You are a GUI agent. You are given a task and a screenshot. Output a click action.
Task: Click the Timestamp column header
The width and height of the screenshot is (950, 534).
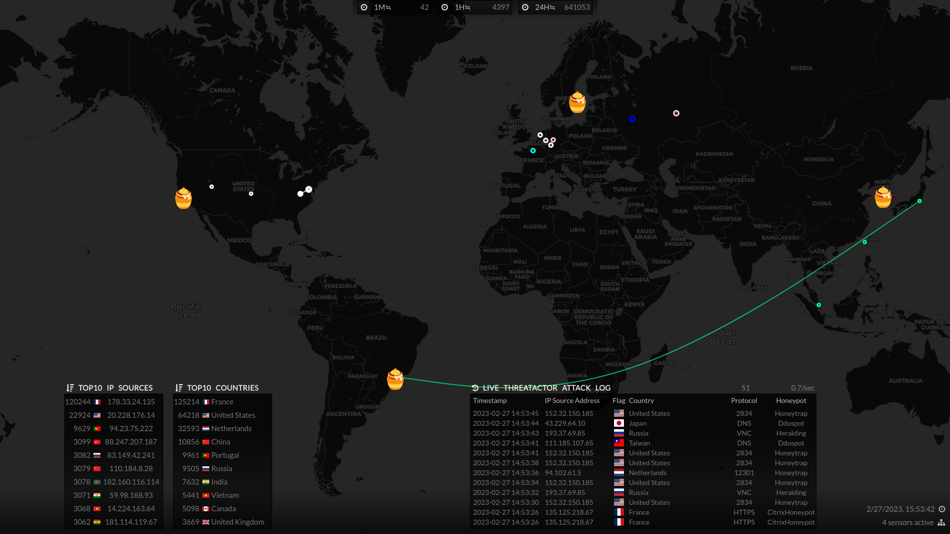tap(490, 401)
